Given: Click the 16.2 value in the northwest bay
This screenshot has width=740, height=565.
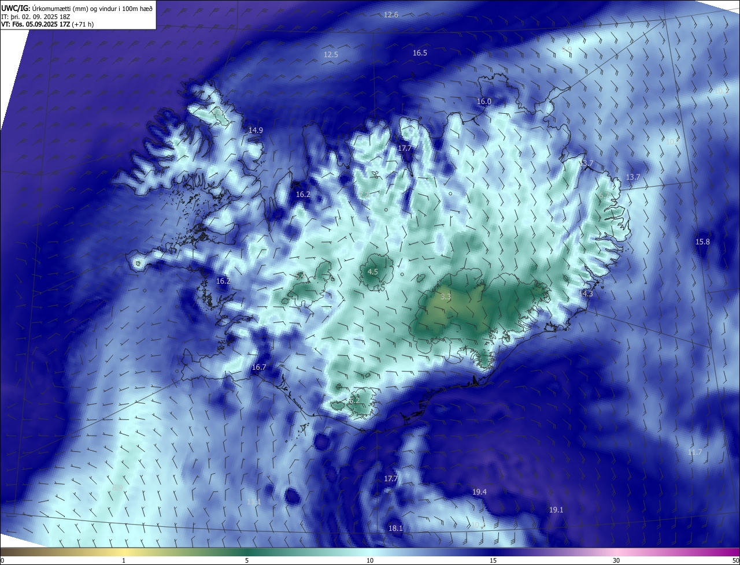Looking at the screenshot, I should pyautogui.click(x=303, y=194).
